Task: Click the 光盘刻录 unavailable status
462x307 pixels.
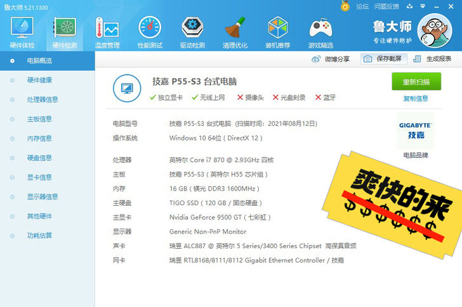Action: [289, 97]
